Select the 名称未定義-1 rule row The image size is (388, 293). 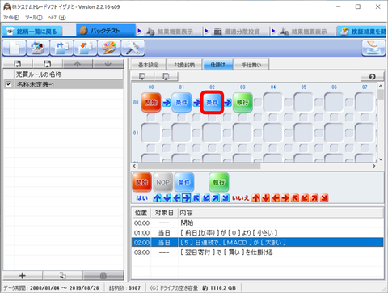pos(63,84)
